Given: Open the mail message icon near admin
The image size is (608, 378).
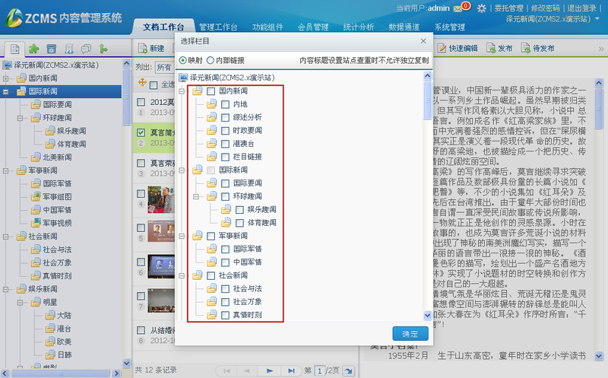Looking at the screenshot, I should point(457,8).
